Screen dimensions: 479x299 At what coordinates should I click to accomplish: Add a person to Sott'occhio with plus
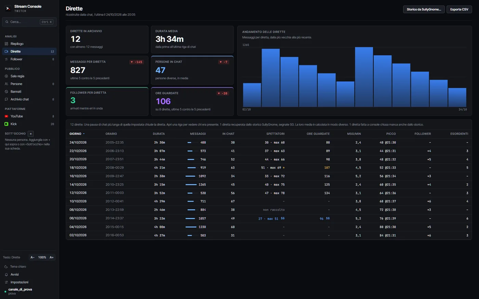[30, 134]
